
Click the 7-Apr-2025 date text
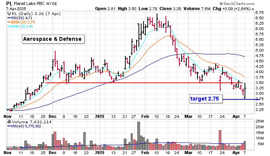(x=16, y=8)
